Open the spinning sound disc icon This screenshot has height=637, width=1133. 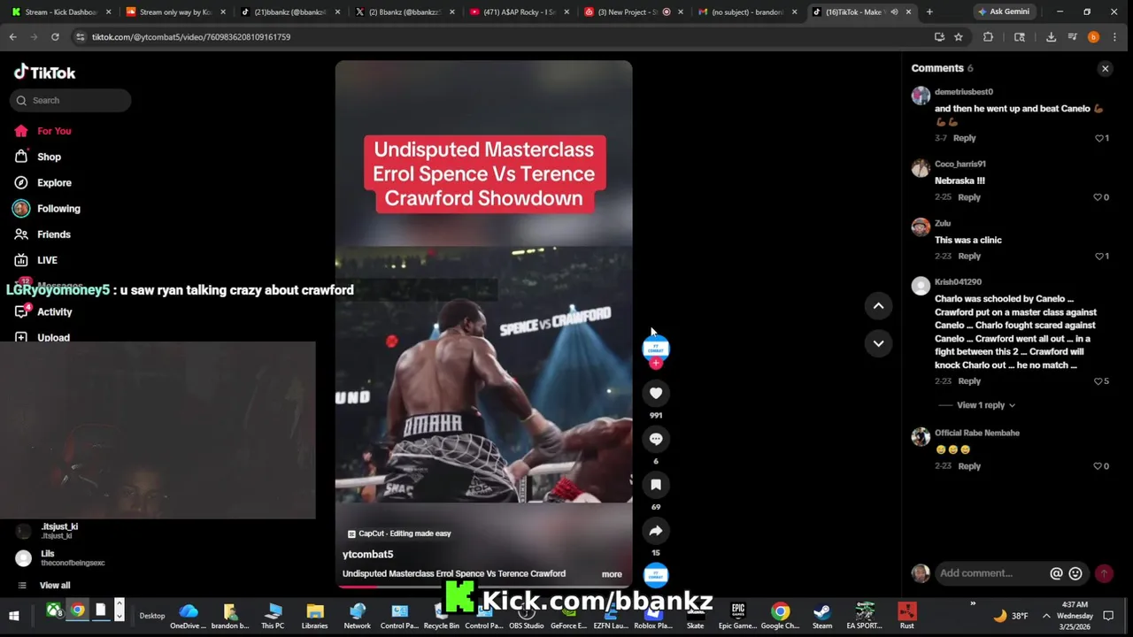[x=656, y=576]
